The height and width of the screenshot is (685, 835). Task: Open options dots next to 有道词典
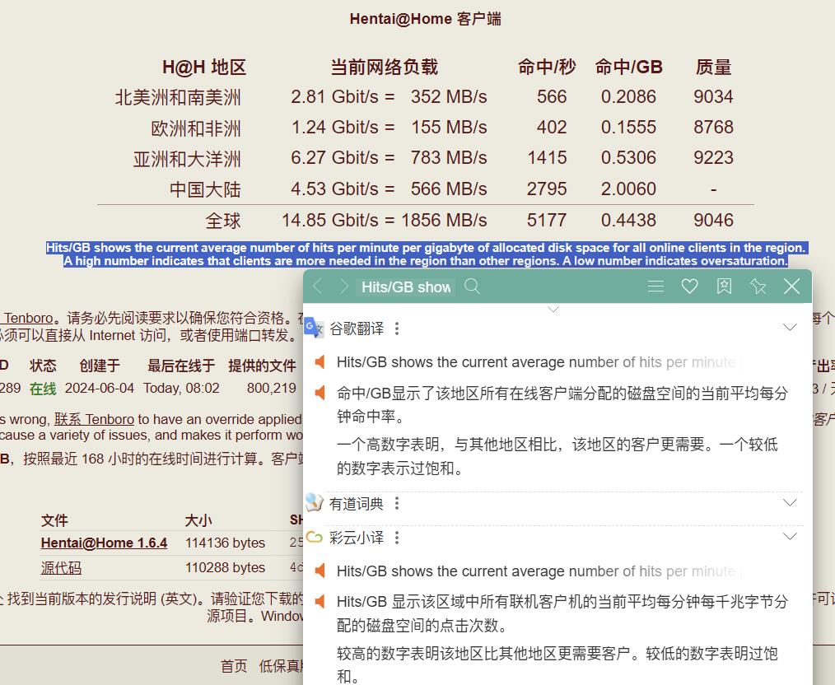[397, 503]
